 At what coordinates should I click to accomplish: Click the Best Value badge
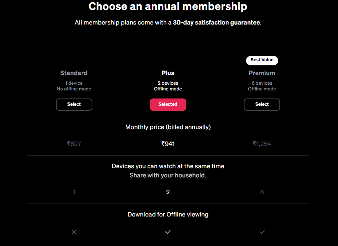pyautogui.click(x=262, y=60)
